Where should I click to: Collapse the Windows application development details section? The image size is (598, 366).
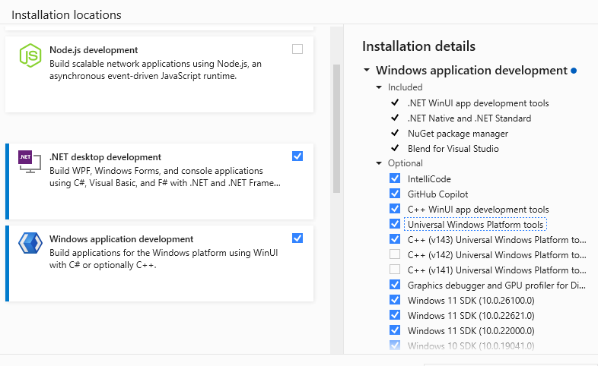point(367,71)
